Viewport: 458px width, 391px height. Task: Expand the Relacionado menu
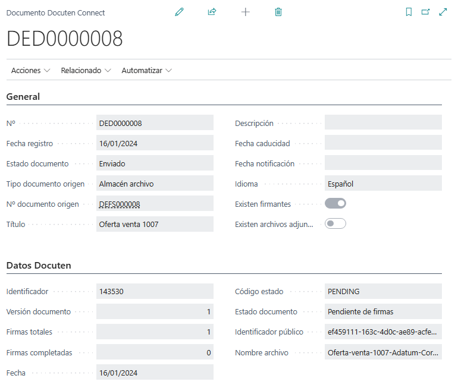pos(86,70)
